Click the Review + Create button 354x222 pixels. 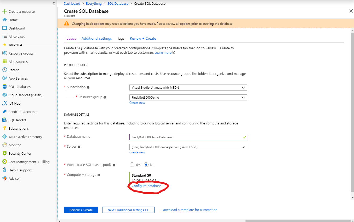point(81,210)
